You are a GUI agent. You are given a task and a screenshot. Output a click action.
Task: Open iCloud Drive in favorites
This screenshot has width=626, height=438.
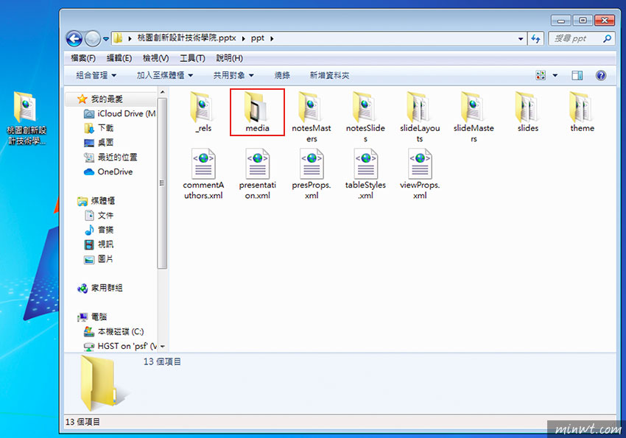[x=119, y=113]
